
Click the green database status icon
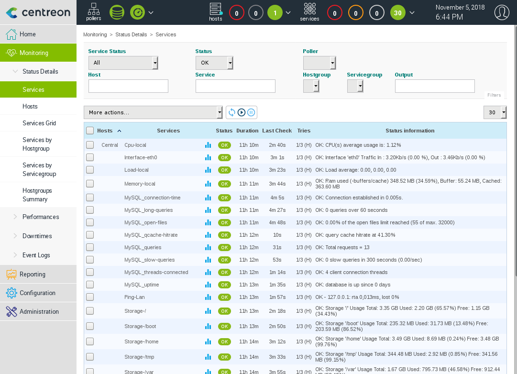point(117,12)
